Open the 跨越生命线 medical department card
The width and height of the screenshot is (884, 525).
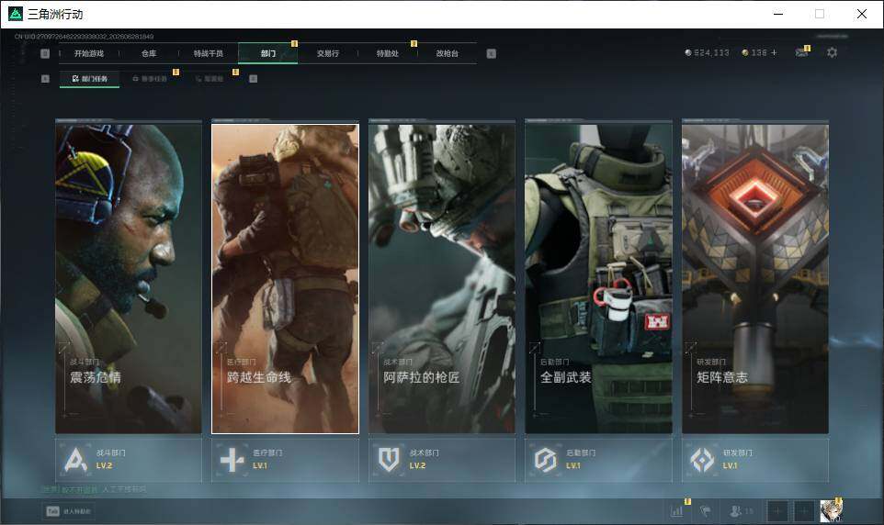(285, 279)
